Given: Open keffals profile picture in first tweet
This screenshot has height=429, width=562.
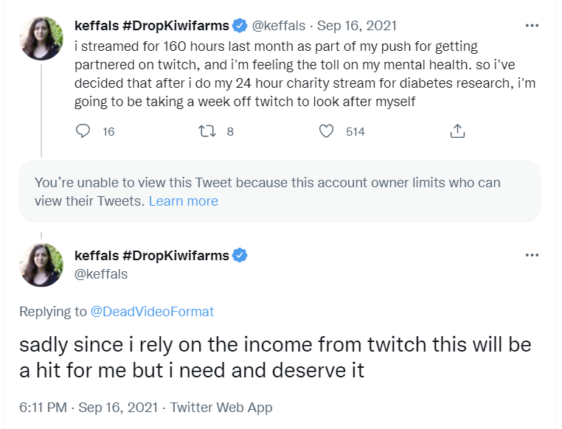Looking at the screenshot, I should click(41, 38).
